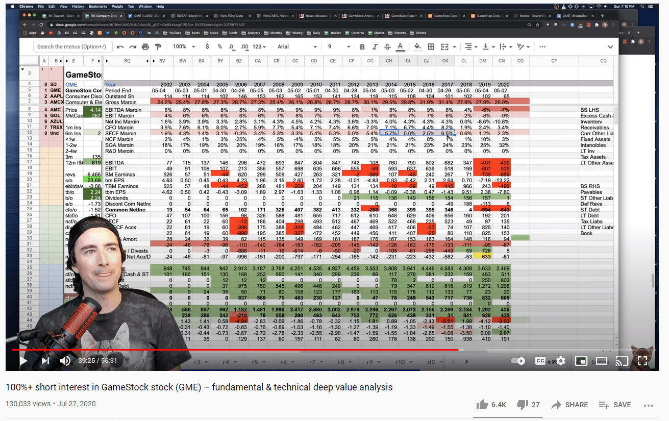Redo the spreadsheet action
This screenshot has height=421, width=669.
[133, 46]
